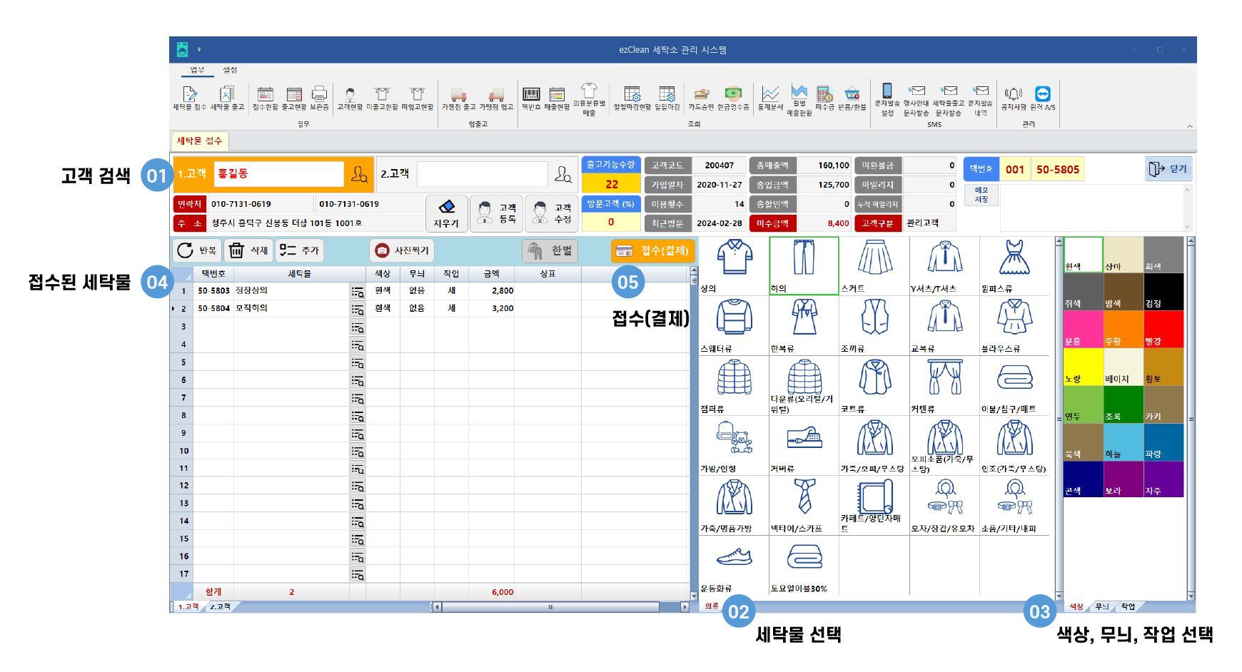The width and height of the screenshot is (1242, 672).
Task: Select the 업무 ribbon tab
Action: click(x=197, y=70)
